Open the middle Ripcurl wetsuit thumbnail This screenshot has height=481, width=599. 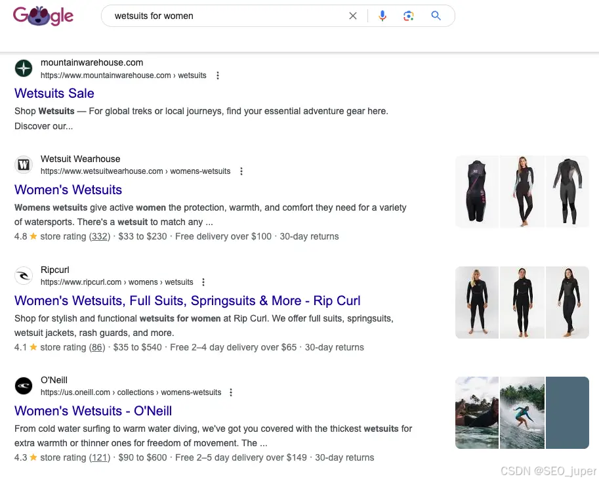522,303
